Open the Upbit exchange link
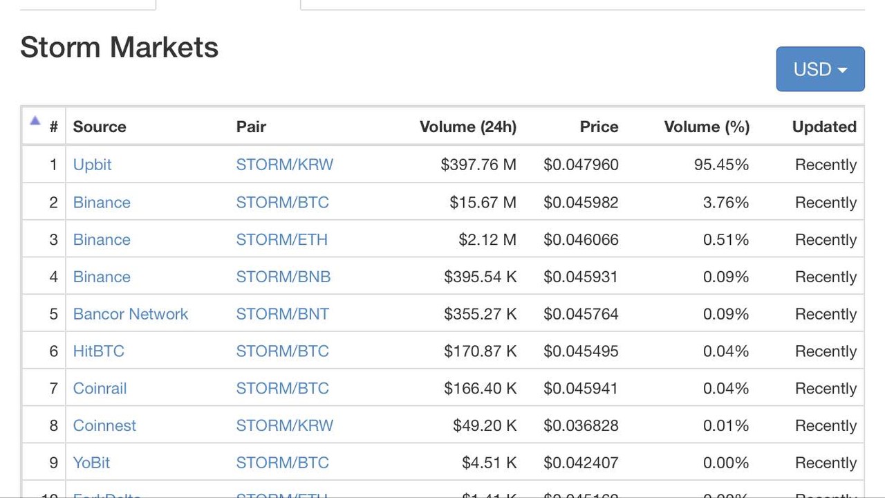Image resolution: width=885 pixels, height=498 pixels. [x=92, y=165]
